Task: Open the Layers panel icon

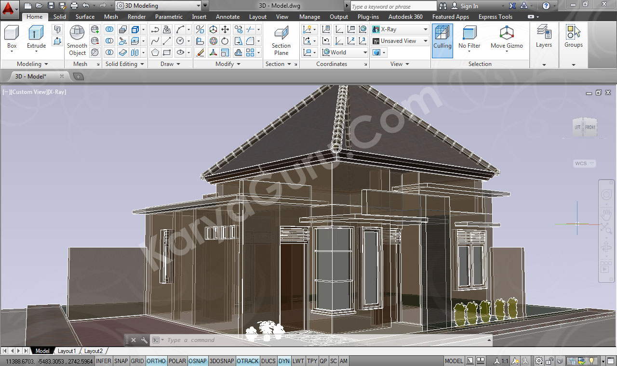Action: pyautogui.click(x=544, y=34)
